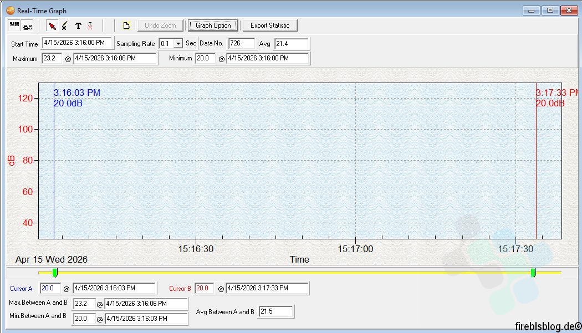Toggle the first toolbar layout view icon
The height and width of the screenshot is (333, 582).
(x=14, y=25)
